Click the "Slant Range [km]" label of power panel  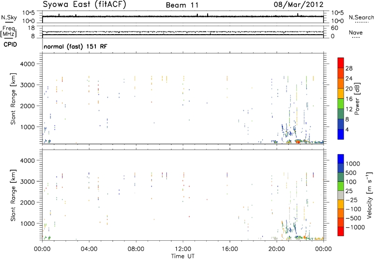(x=13, y=99)
